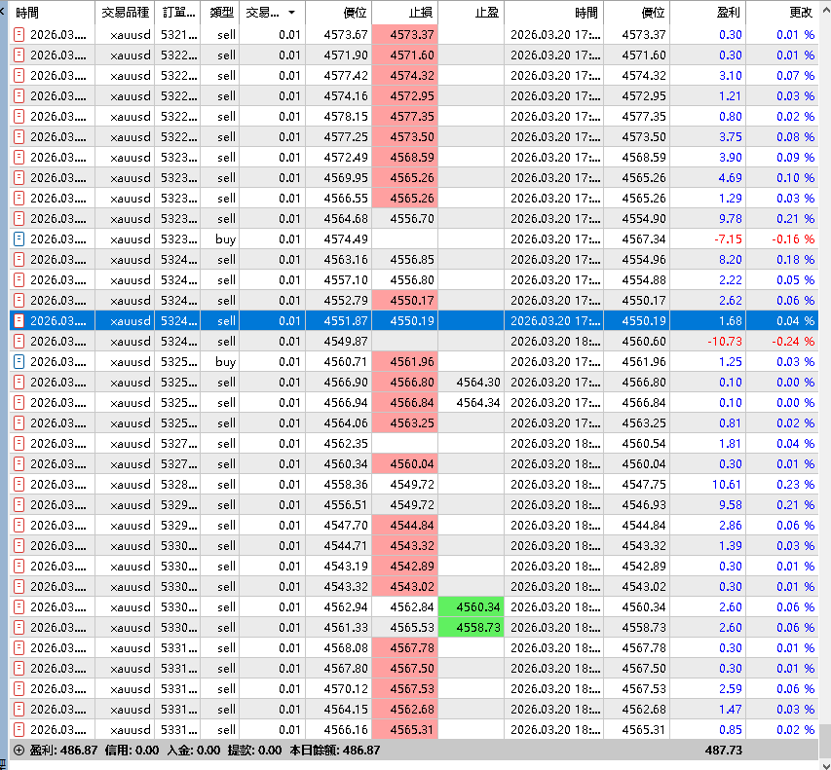Sort by the 訂單 column header

pos(177,13)
